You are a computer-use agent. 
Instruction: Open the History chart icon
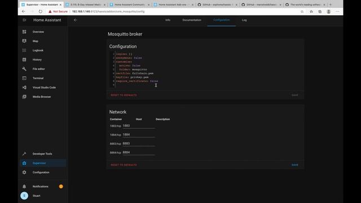[24, 60]
